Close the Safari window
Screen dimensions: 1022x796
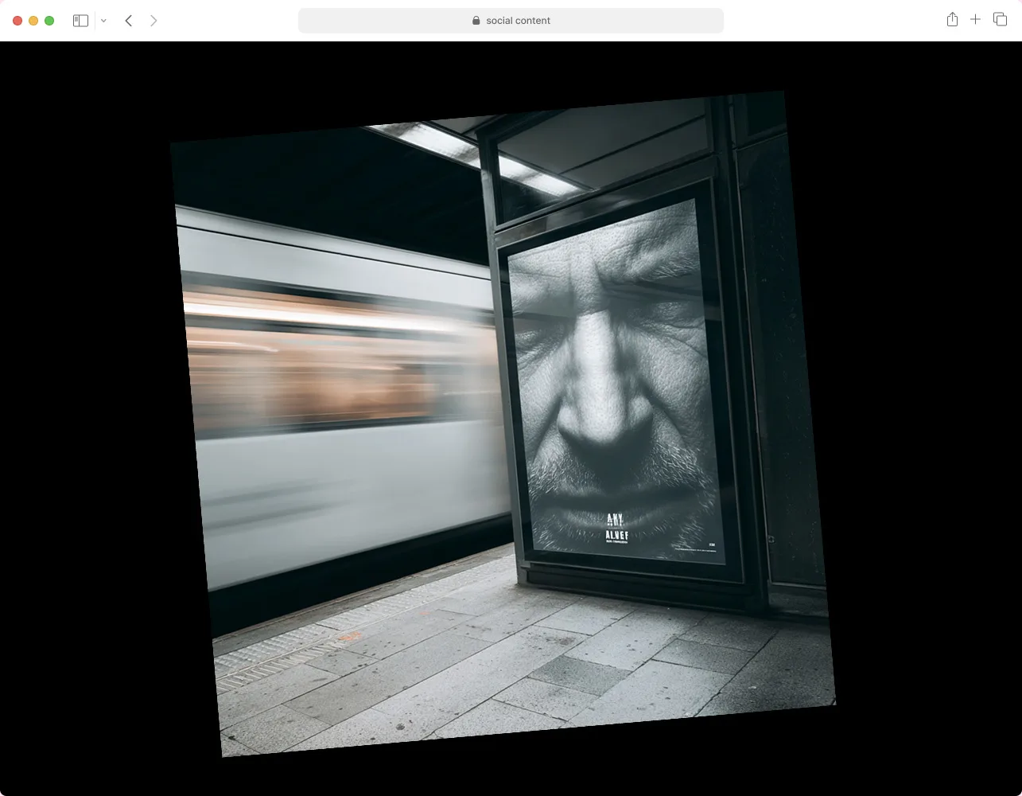(x=17, y=21)
